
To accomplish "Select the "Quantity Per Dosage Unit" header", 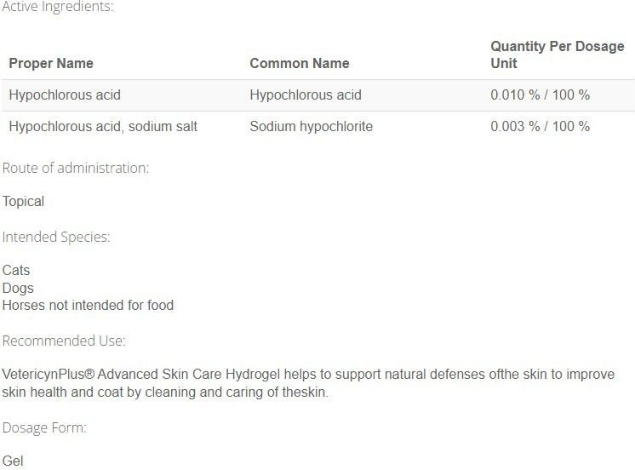I will [558, 54].
